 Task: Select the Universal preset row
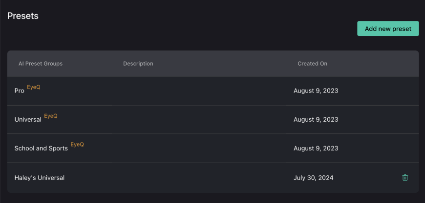[213, 119]
